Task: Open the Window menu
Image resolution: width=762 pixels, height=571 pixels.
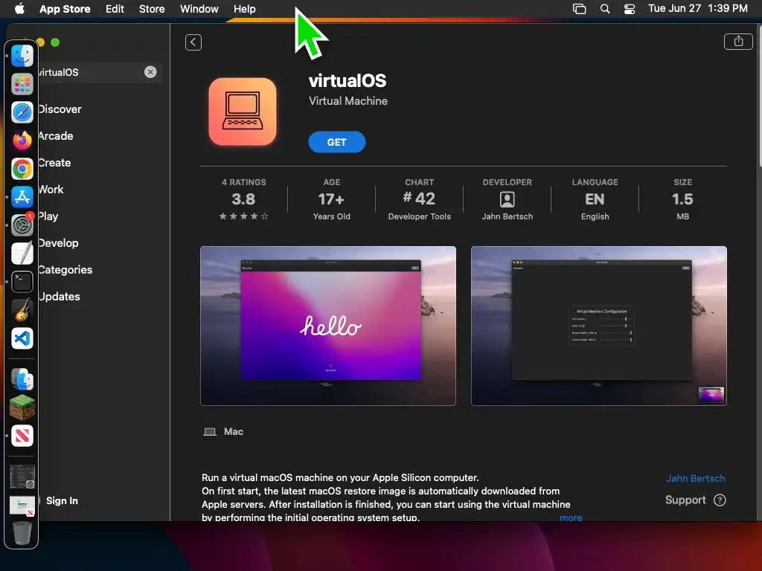Action: point(199,9)
